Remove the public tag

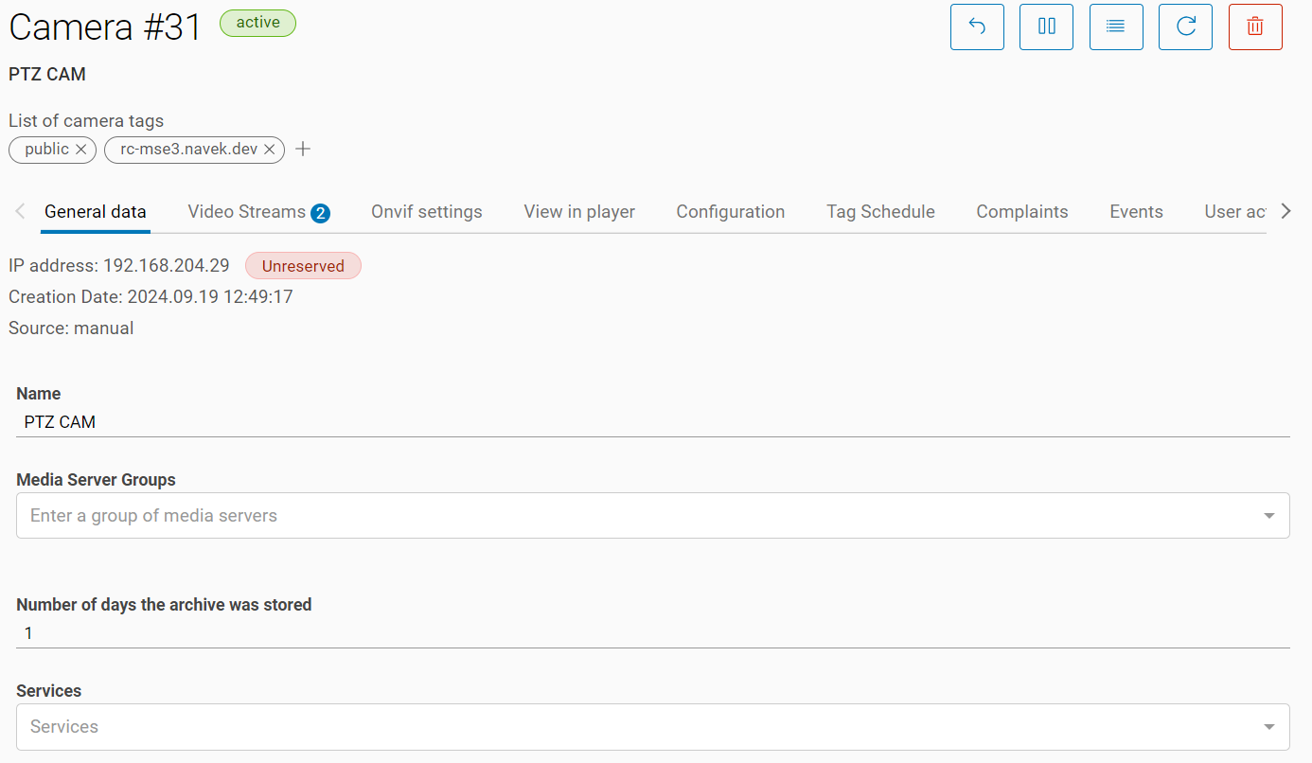point(81,150)
